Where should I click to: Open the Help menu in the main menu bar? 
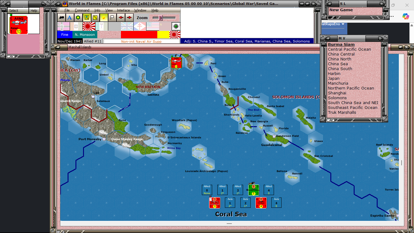[x=155, y=10]
